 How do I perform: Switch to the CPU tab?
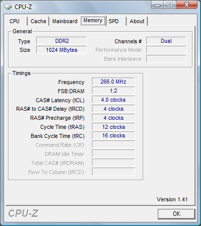[17, 21]
